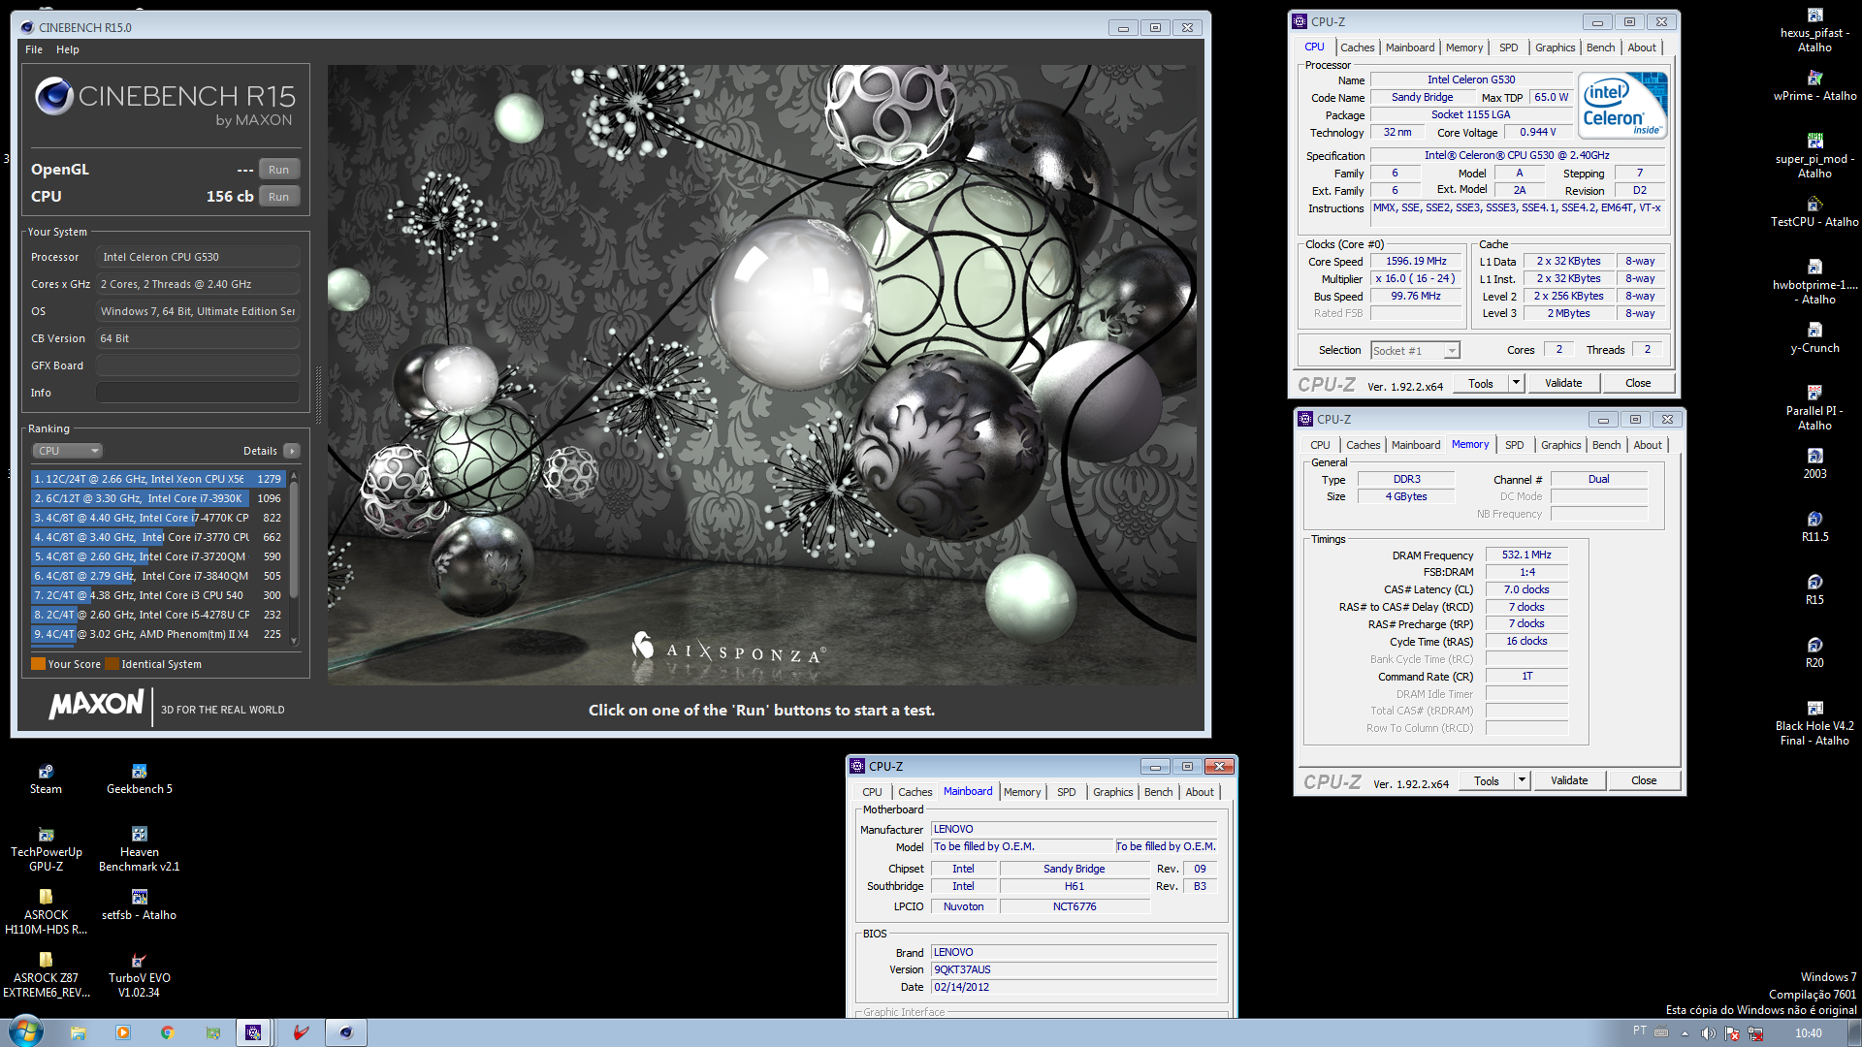Open the Socket #1 selection dropdown
Viewport: 1862px width, 1047px height.
coord(1415,351)
